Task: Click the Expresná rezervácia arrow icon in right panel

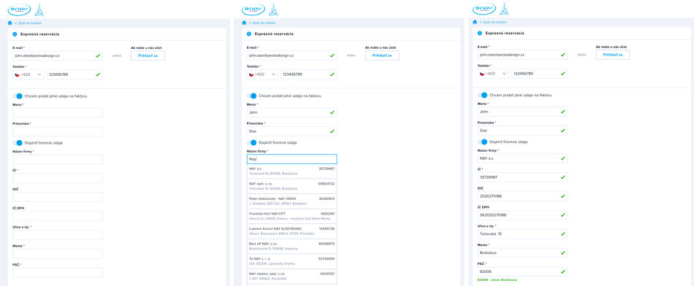Action: coord(480,33)
